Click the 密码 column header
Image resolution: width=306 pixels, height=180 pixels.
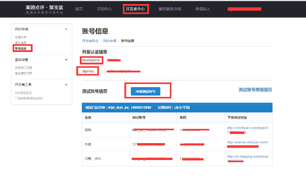183,118
